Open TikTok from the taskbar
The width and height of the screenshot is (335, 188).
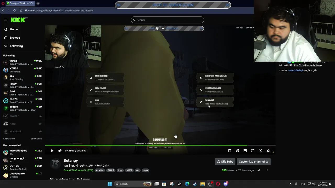[x=179, y=184]
